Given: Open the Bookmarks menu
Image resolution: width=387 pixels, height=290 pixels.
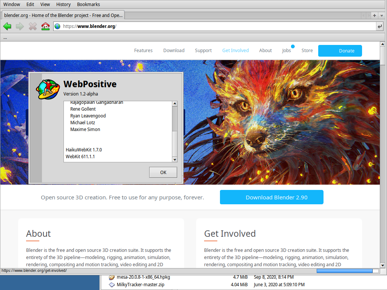Looking at the screenshot, I should click(88, 5).
